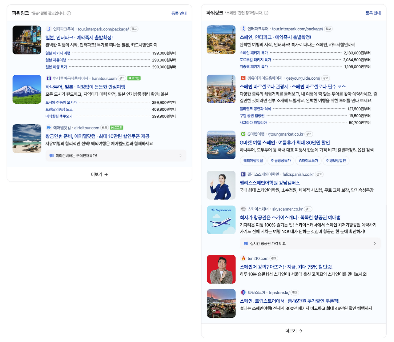The height and width of the screenshot is (342, 394).
Task: Open the 미리준비하는 추석연휴특가! chevron arrow
Action: pyautogui.click(x=180, y=156)
